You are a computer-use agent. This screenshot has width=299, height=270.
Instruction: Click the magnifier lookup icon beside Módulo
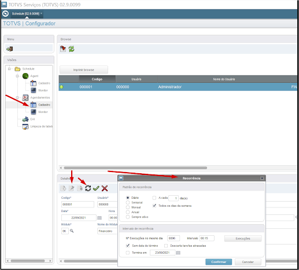click(72, 231)
